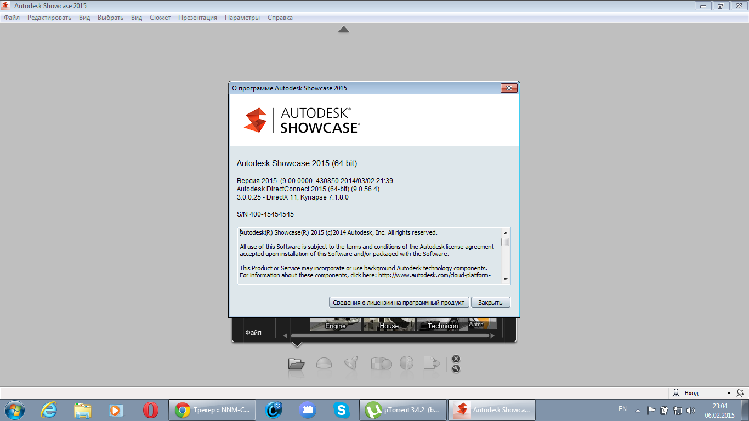Open the Презентация menu
749x421 pixels.
197,18
